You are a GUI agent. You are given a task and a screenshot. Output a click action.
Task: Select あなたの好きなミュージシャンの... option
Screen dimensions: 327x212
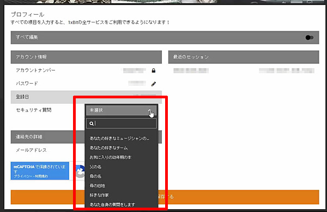(119, 138)
